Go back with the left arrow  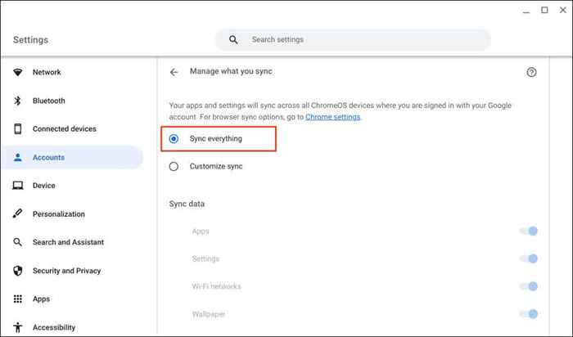pos(174,72)
